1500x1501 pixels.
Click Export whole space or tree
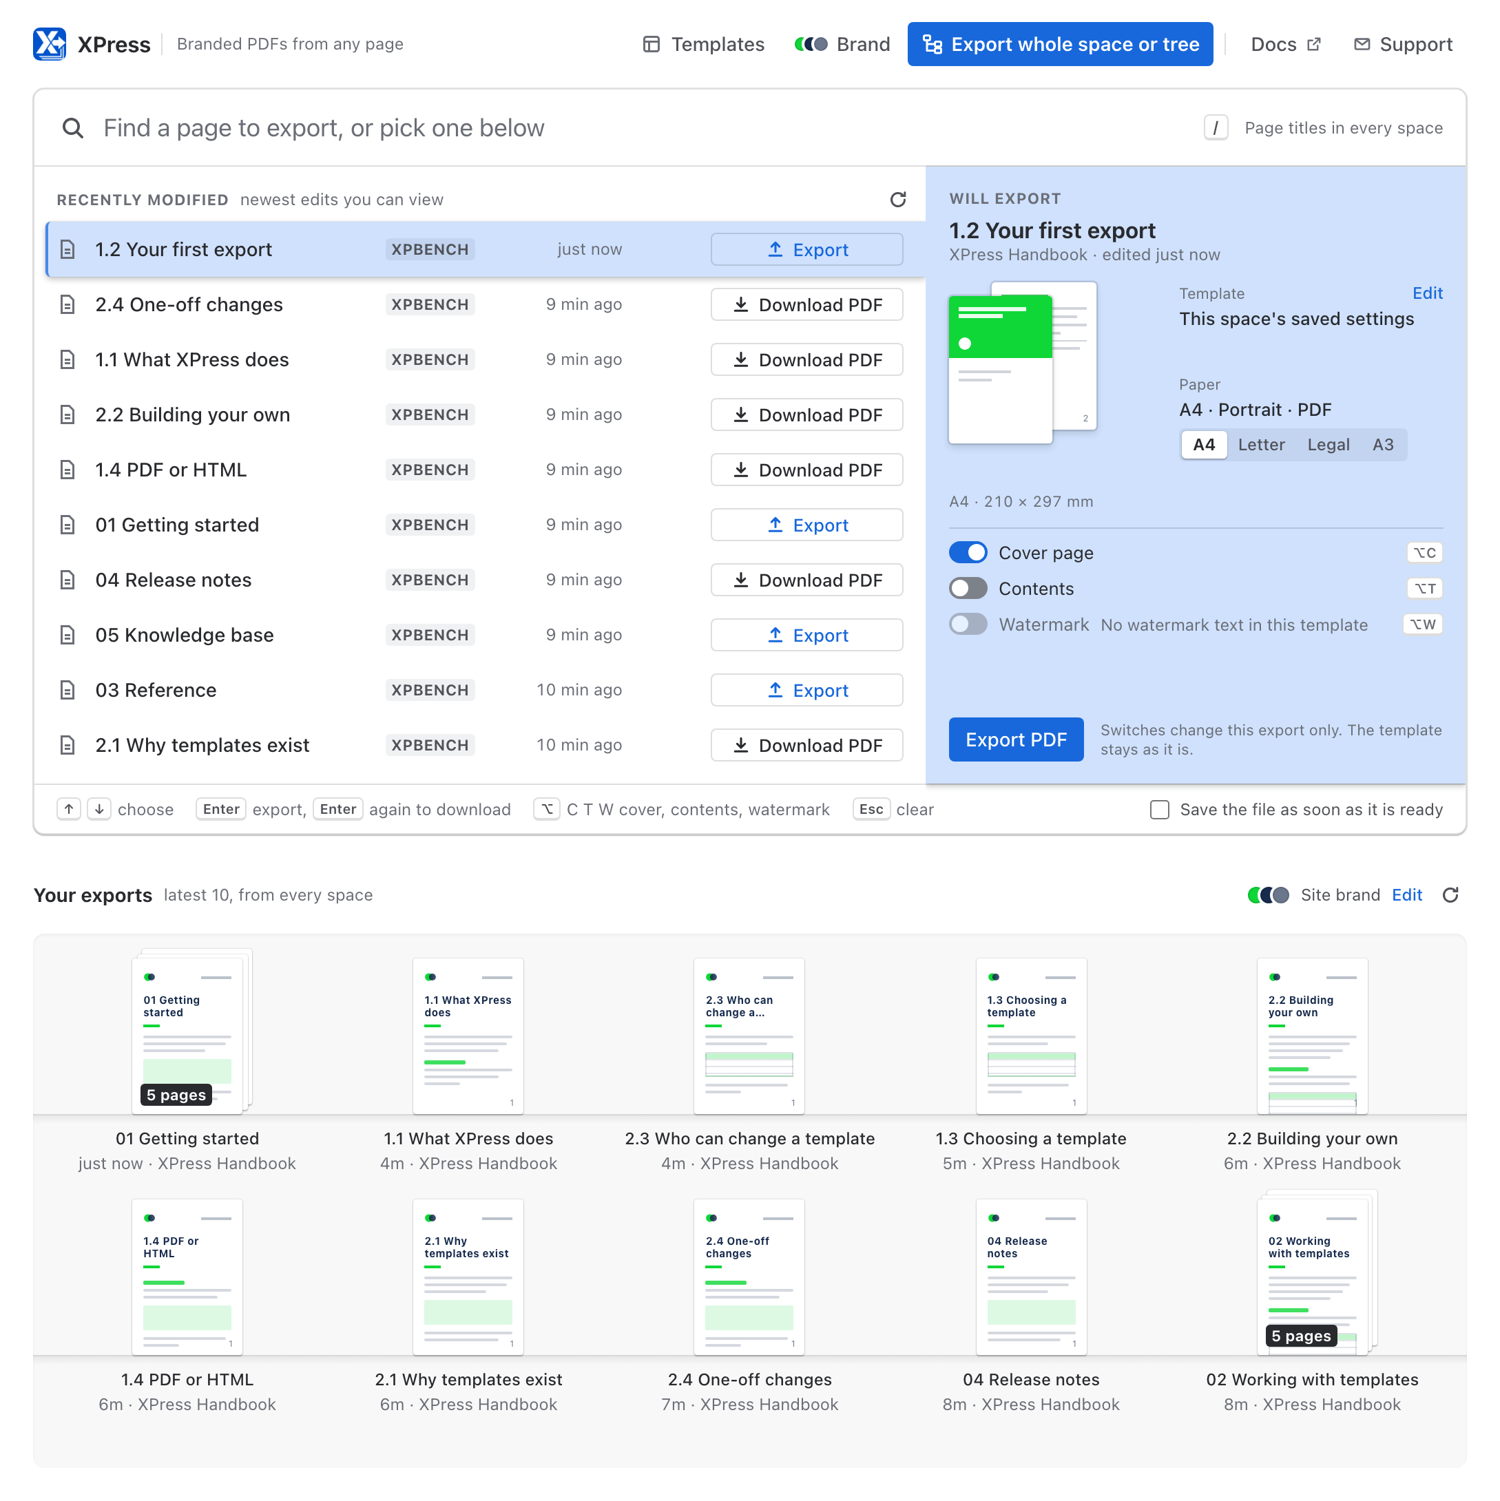point(1060,44)
